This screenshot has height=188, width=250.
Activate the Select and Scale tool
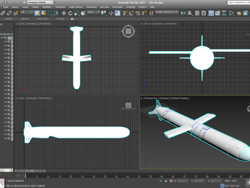click(77, 13)
